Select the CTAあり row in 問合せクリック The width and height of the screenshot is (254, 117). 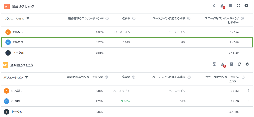pyautogui.click(x=127, y=42)
